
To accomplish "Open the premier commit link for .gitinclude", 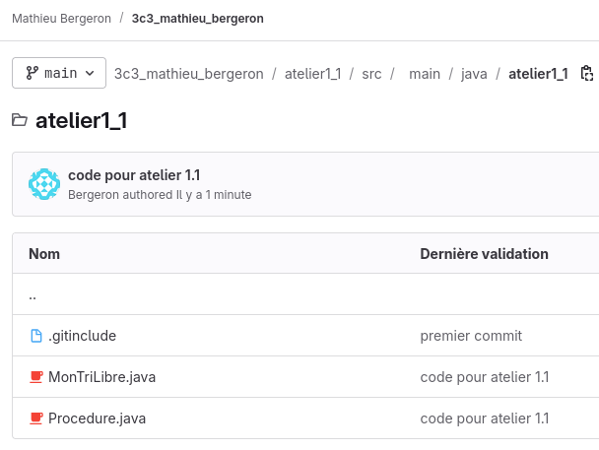I will (x=471, y=336).
